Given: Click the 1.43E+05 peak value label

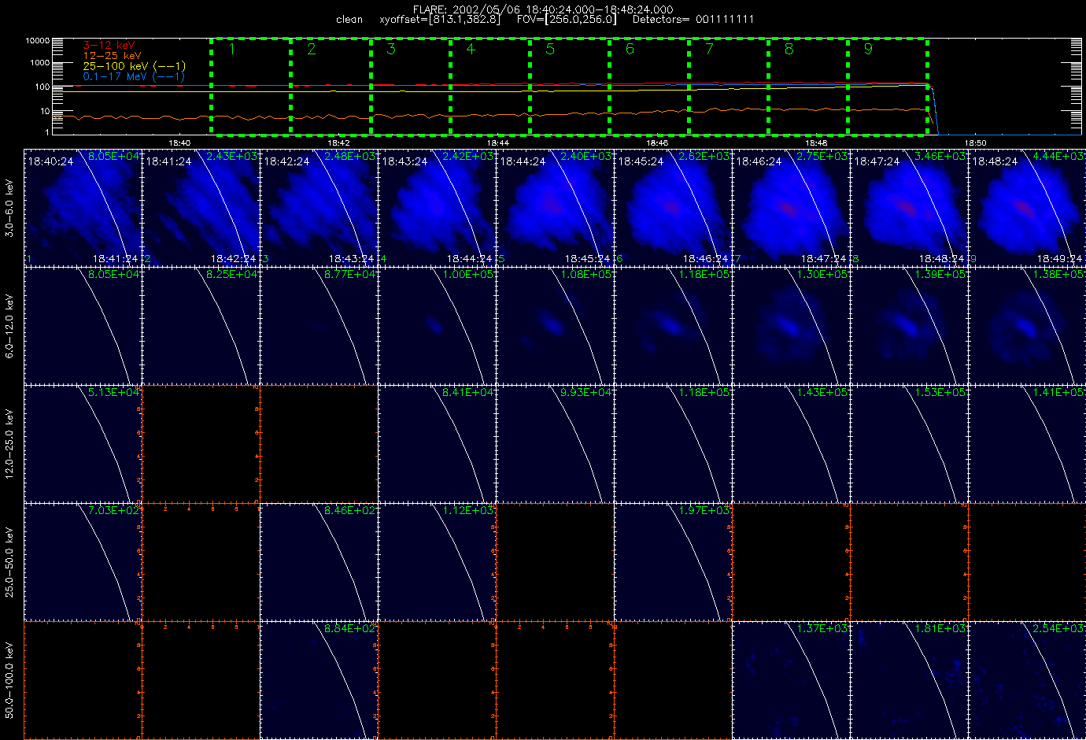Looking at the screenshot, I should 822,392.
